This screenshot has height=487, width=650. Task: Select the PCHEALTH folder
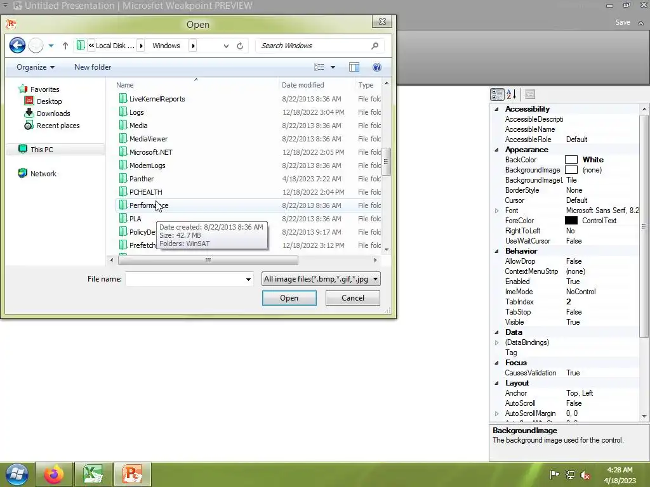pyautogui.click(x=145, y=192)
